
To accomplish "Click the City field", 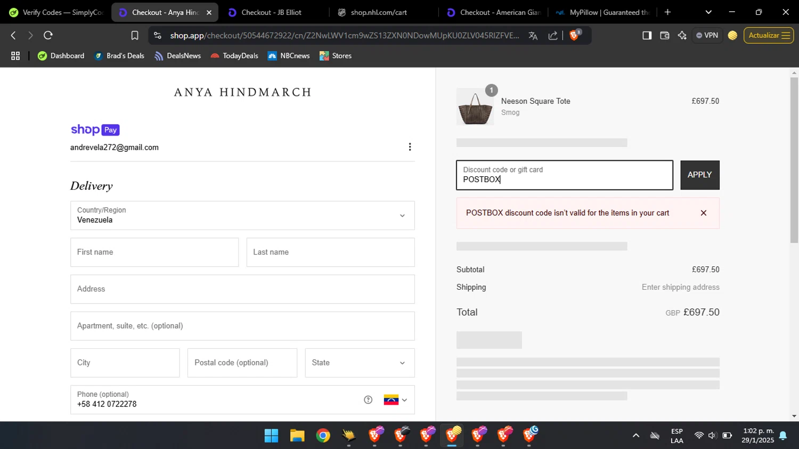I will 125,363.
